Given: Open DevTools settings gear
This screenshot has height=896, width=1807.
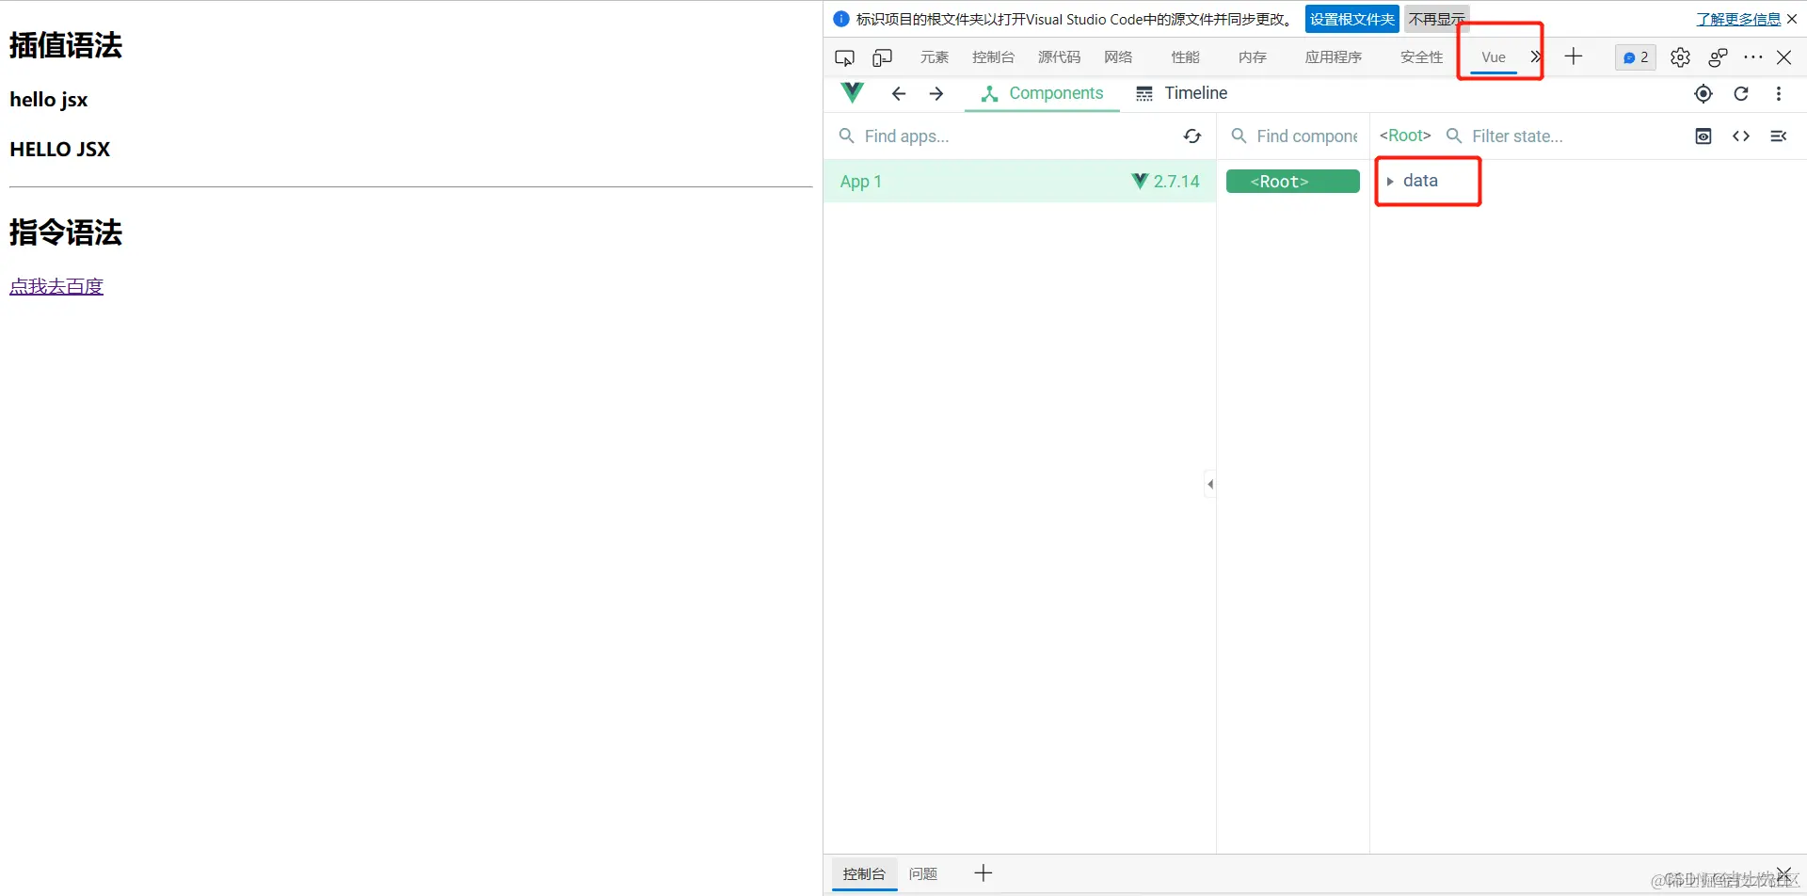Looking at the screenshot, I should [1680, 57].
